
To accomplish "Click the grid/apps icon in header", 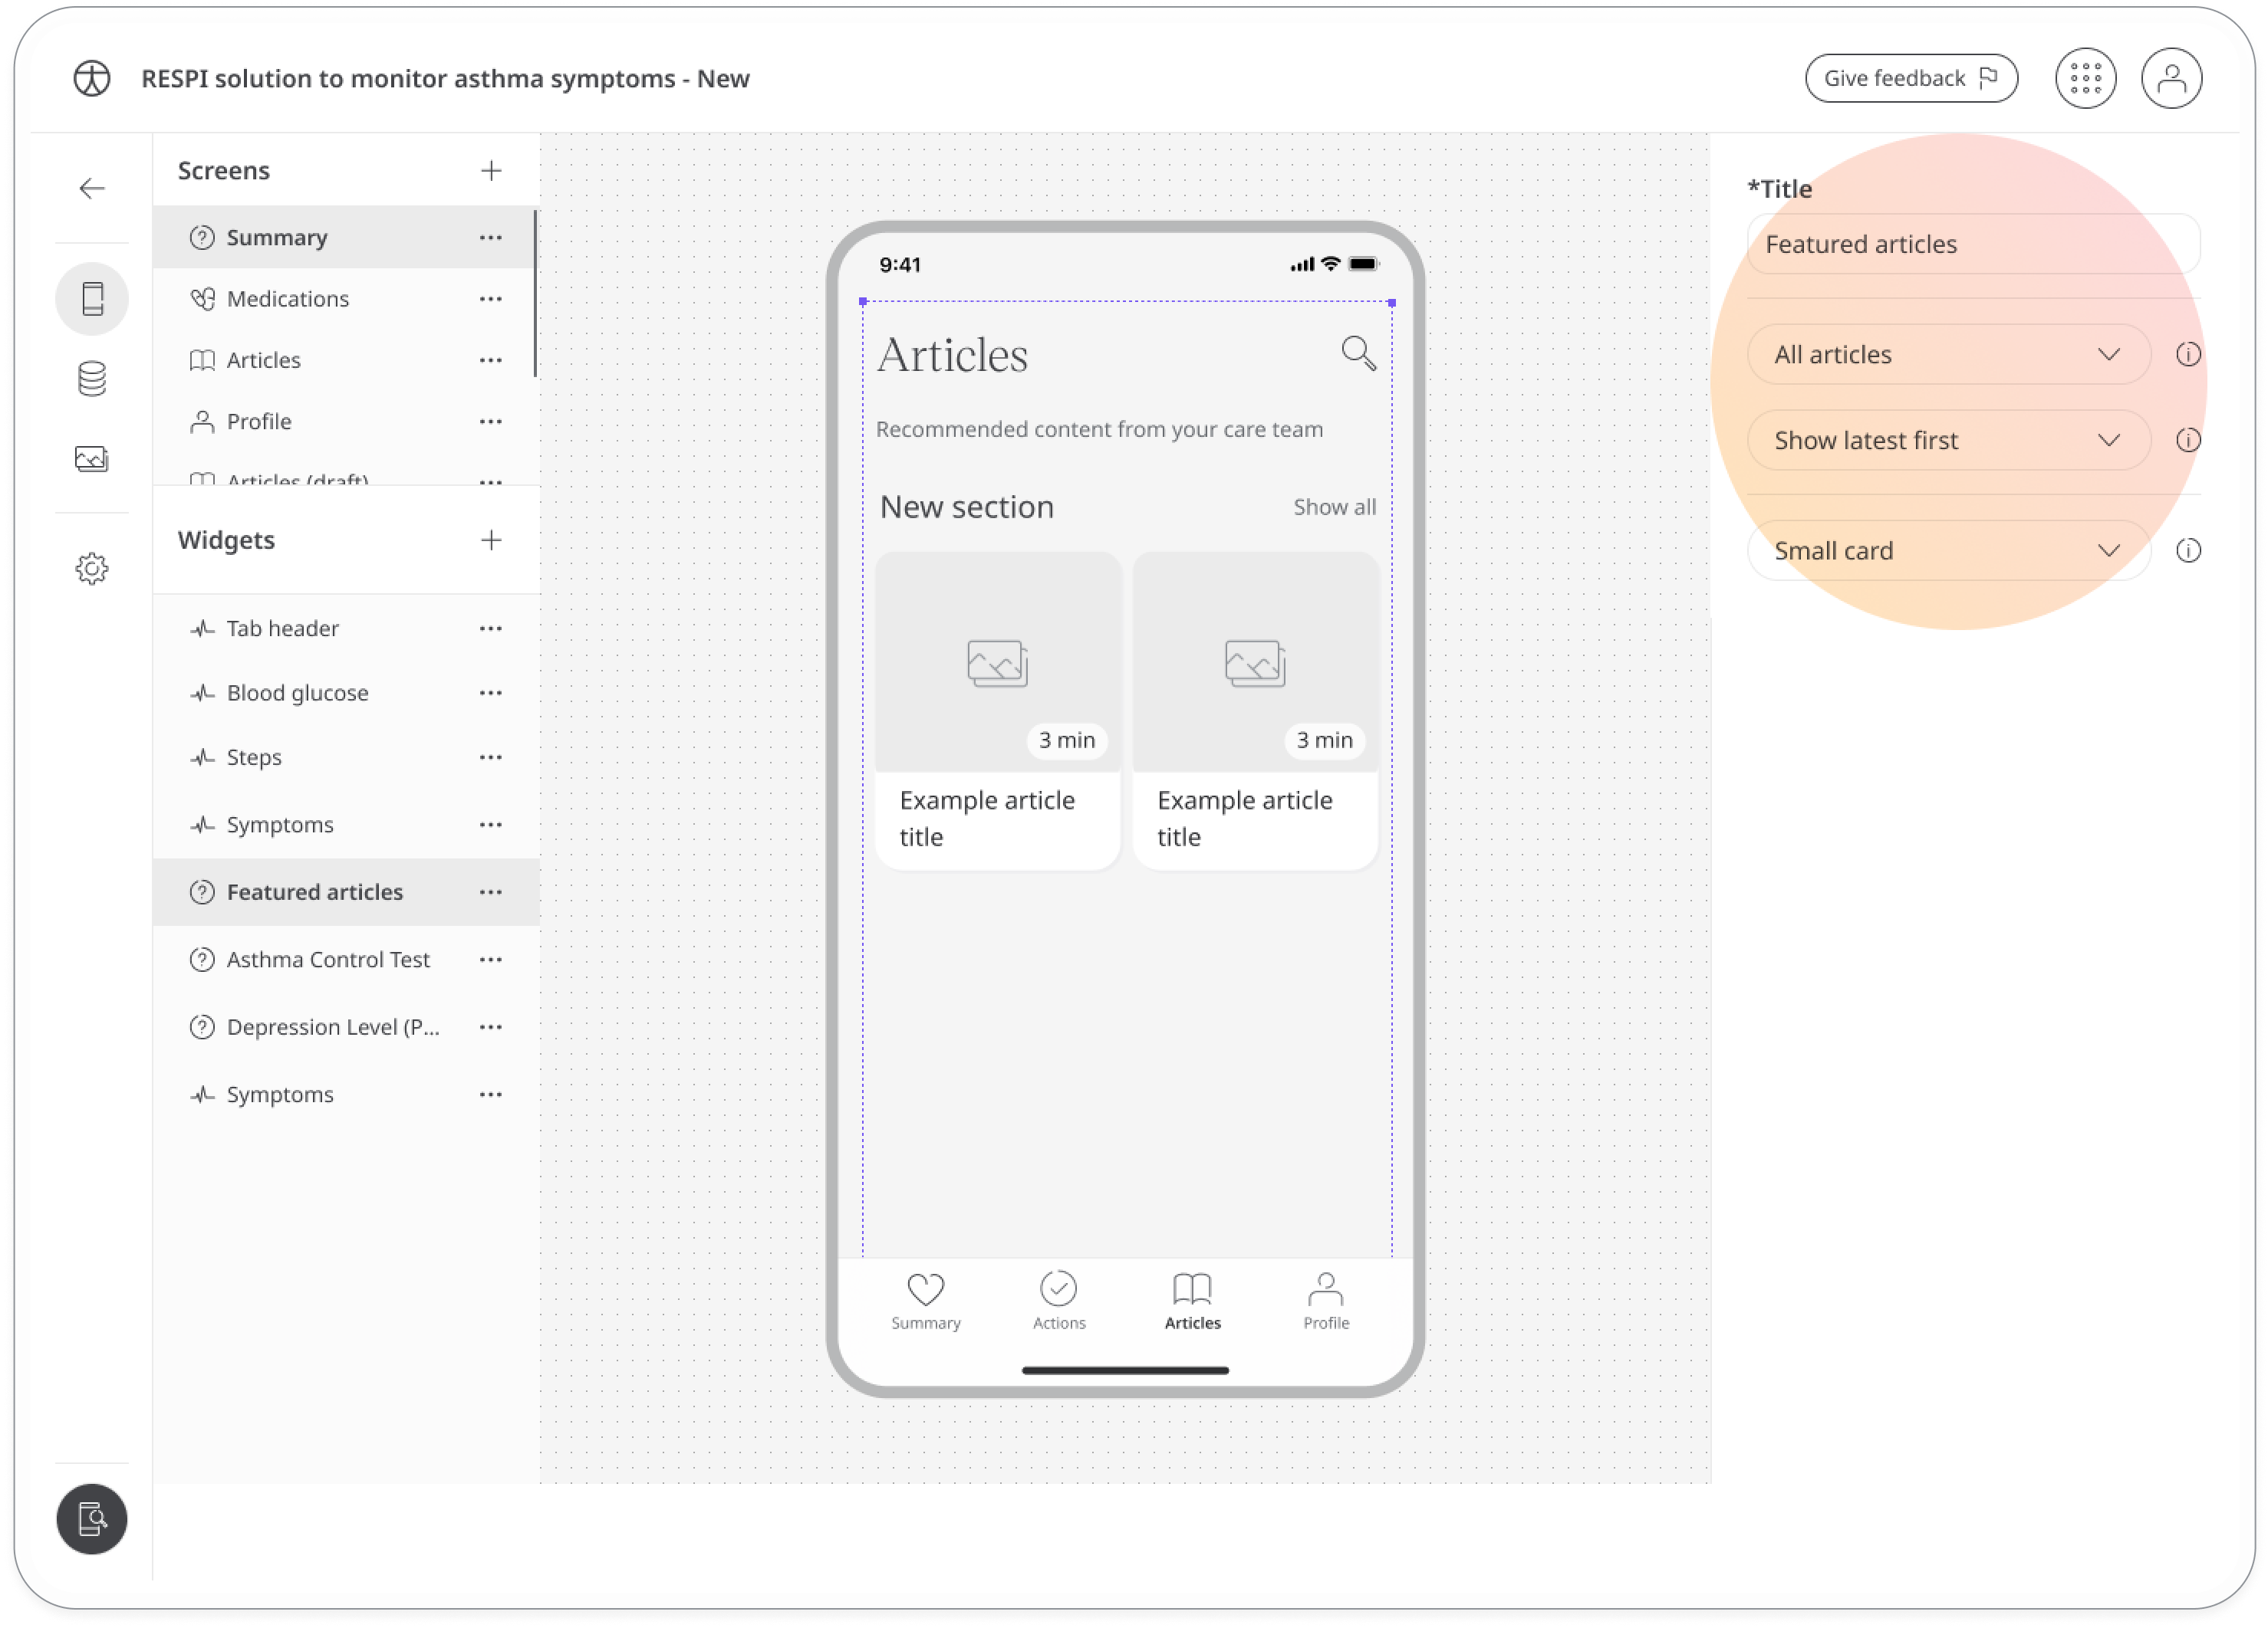I will (x=2085, y=77).
